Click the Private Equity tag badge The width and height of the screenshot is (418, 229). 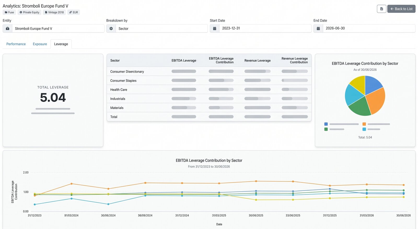coord(30,12)
